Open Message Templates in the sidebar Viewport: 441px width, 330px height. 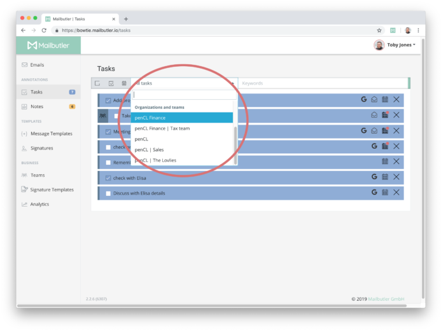pos(51,134)
